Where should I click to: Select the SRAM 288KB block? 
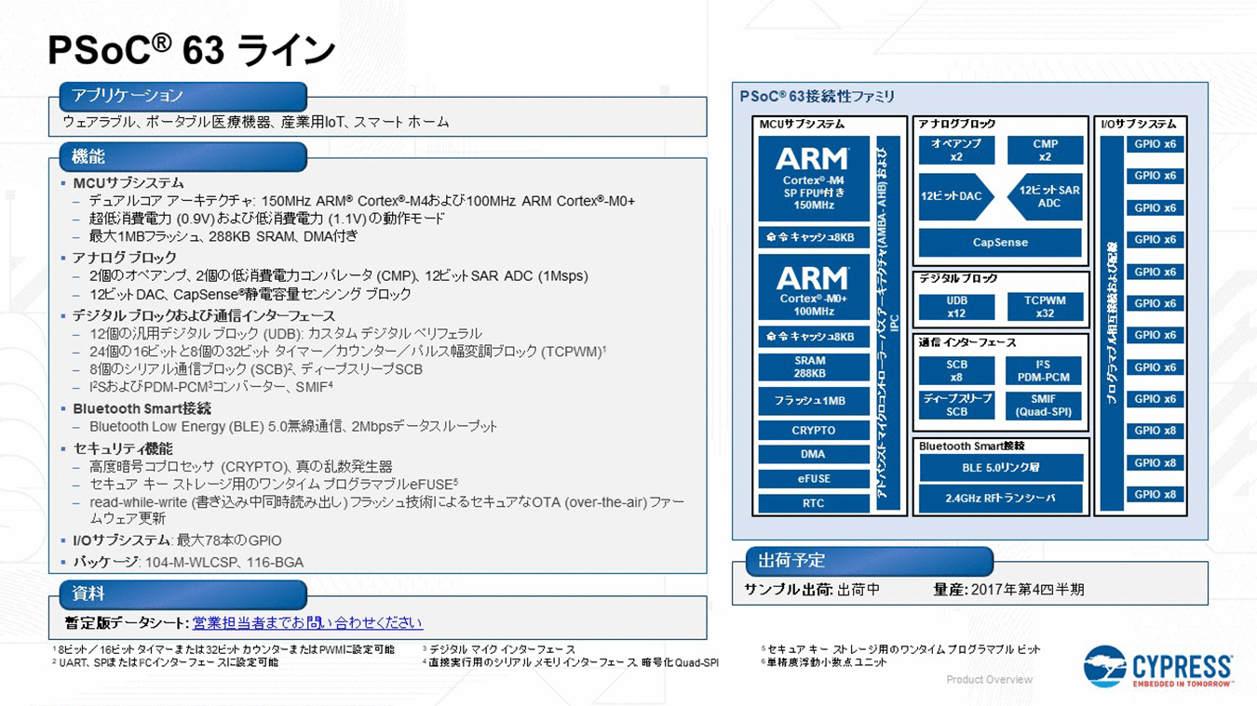[x=812, y=366]
